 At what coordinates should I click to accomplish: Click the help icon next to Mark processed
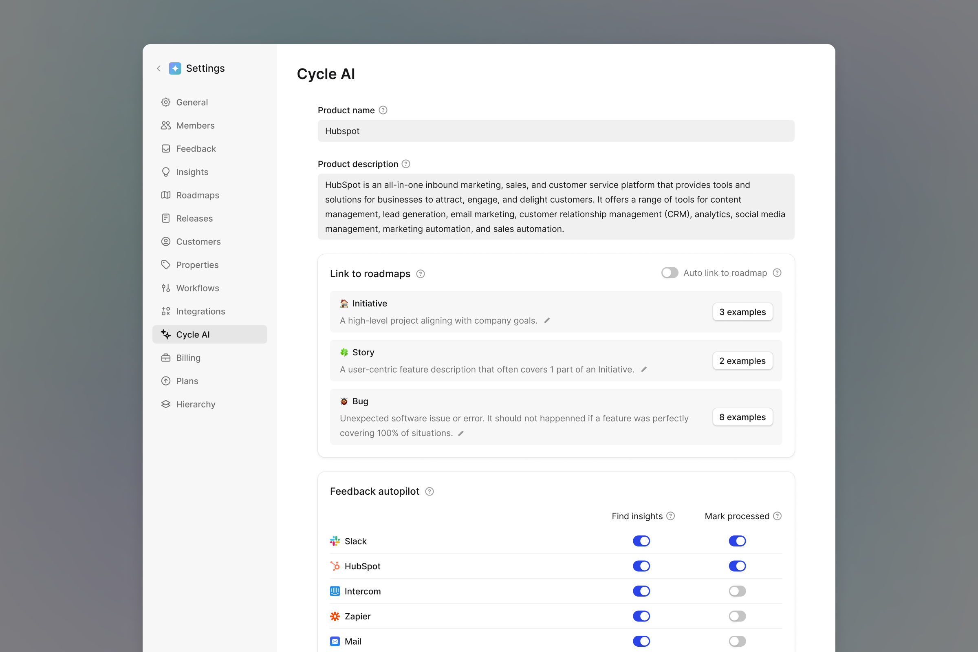pyautogui.click(x=777, y=516)
